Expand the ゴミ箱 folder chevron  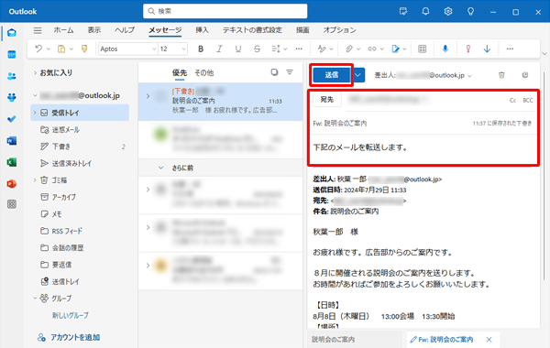(35, 180)
